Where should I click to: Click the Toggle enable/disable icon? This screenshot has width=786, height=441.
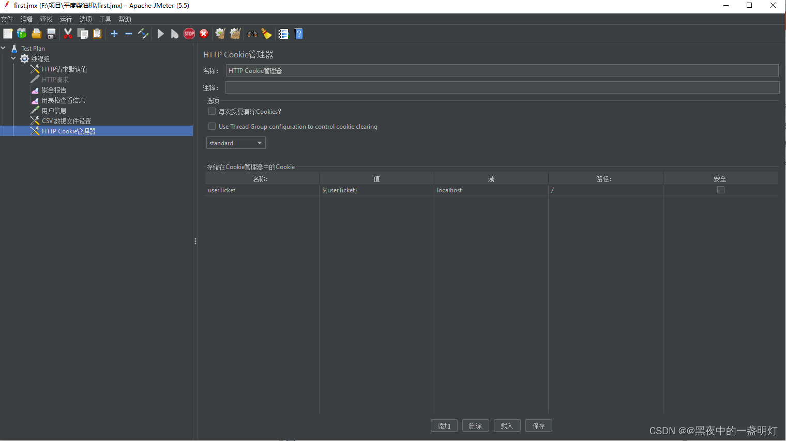[x=143, y=34]
